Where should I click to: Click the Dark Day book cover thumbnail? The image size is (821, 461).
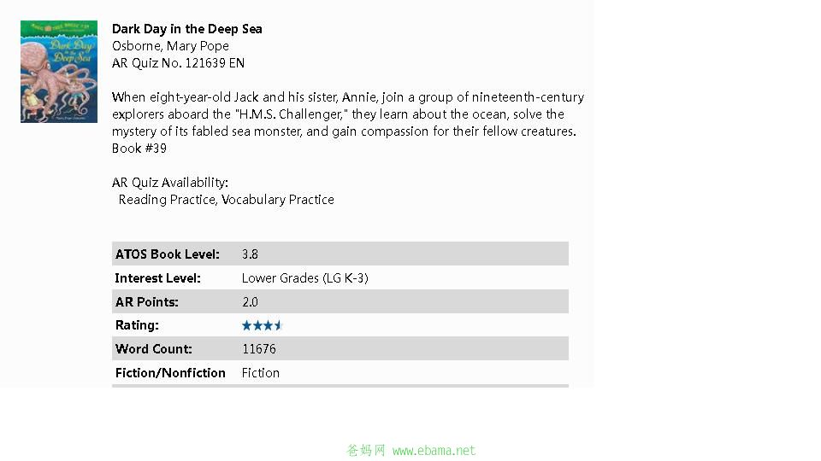click(59, 72)
